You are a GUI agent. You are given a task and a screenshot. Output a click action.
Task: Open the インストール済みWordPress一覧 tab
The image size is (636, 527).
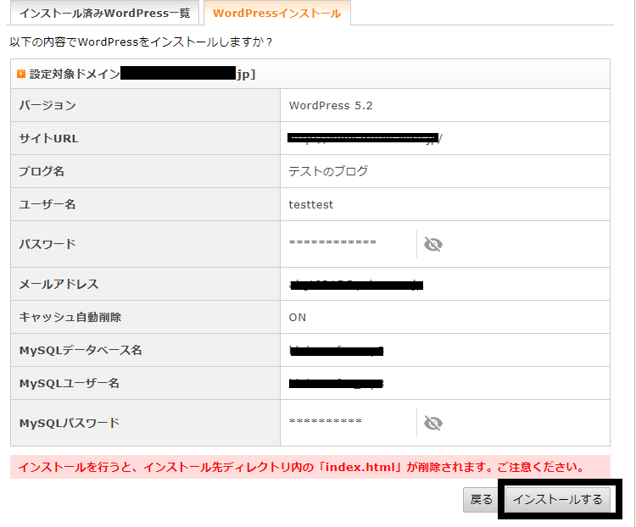(x=104, y=14)
